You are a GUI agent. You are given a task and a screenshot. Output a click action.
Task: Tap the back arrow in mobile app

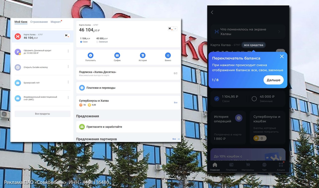tap(212, 12)
